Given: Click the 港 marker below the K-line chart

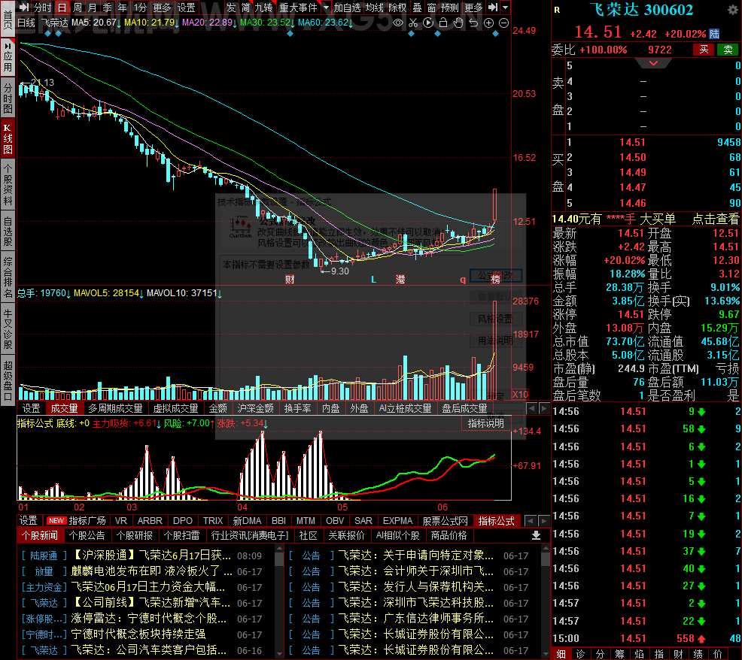Looking at the screenshot, I should coord(400,280).
